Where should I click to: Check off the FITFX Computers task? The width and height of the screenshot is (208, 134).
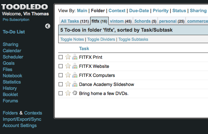(x=61, y=75)
